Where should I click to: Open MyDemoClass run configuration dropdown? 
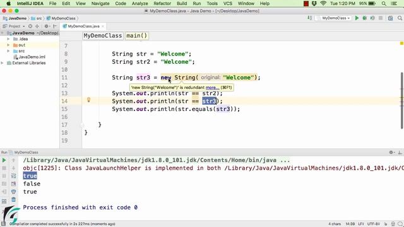pos(334,18)
